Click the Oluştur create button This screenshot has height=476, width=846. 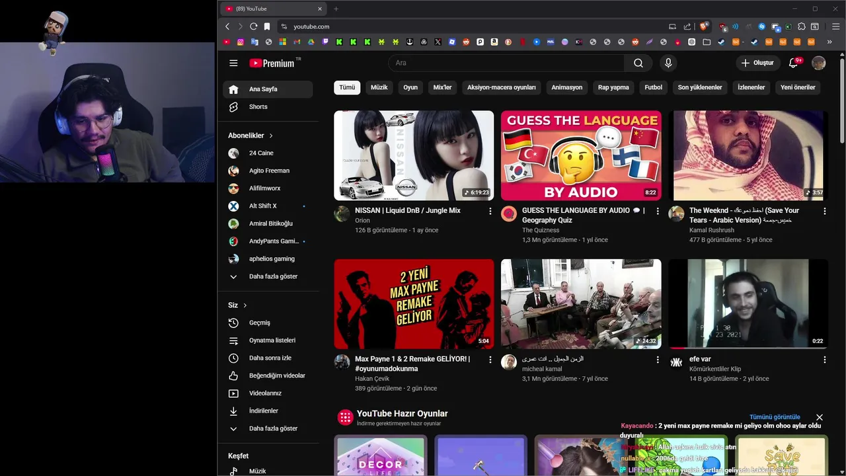pos(758,63)
